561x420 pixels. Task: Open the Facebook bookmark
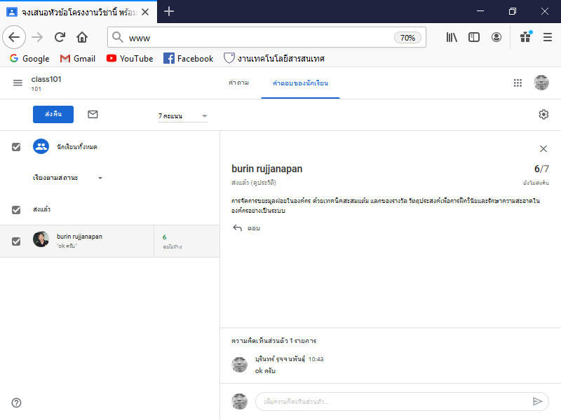[x=188, y=59]
